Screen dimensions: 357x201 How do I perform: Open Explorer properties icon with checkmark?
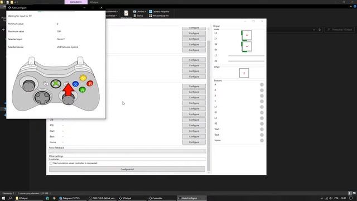pyautogui.click(x=126, y=13)
